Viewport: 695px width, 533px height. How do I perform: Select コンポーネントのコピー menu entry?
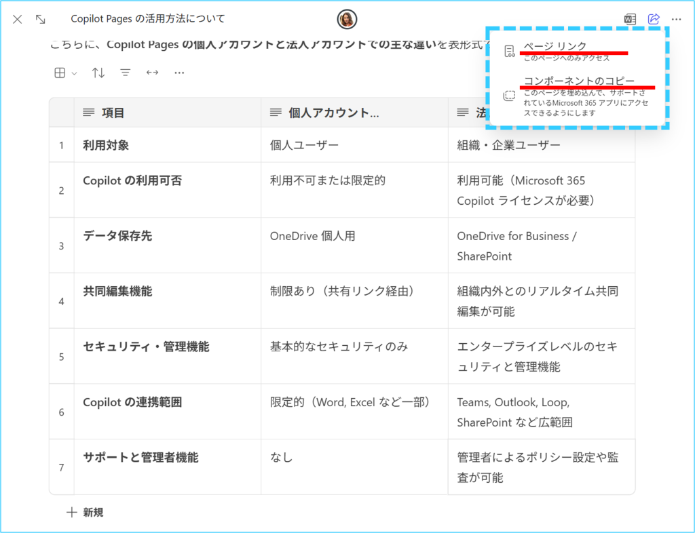(x=576, y=96)
